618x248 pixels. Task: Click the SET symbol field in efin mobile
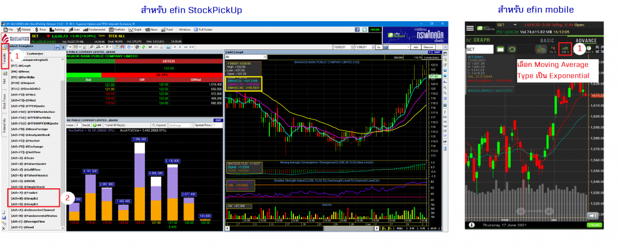coord(479,49)
